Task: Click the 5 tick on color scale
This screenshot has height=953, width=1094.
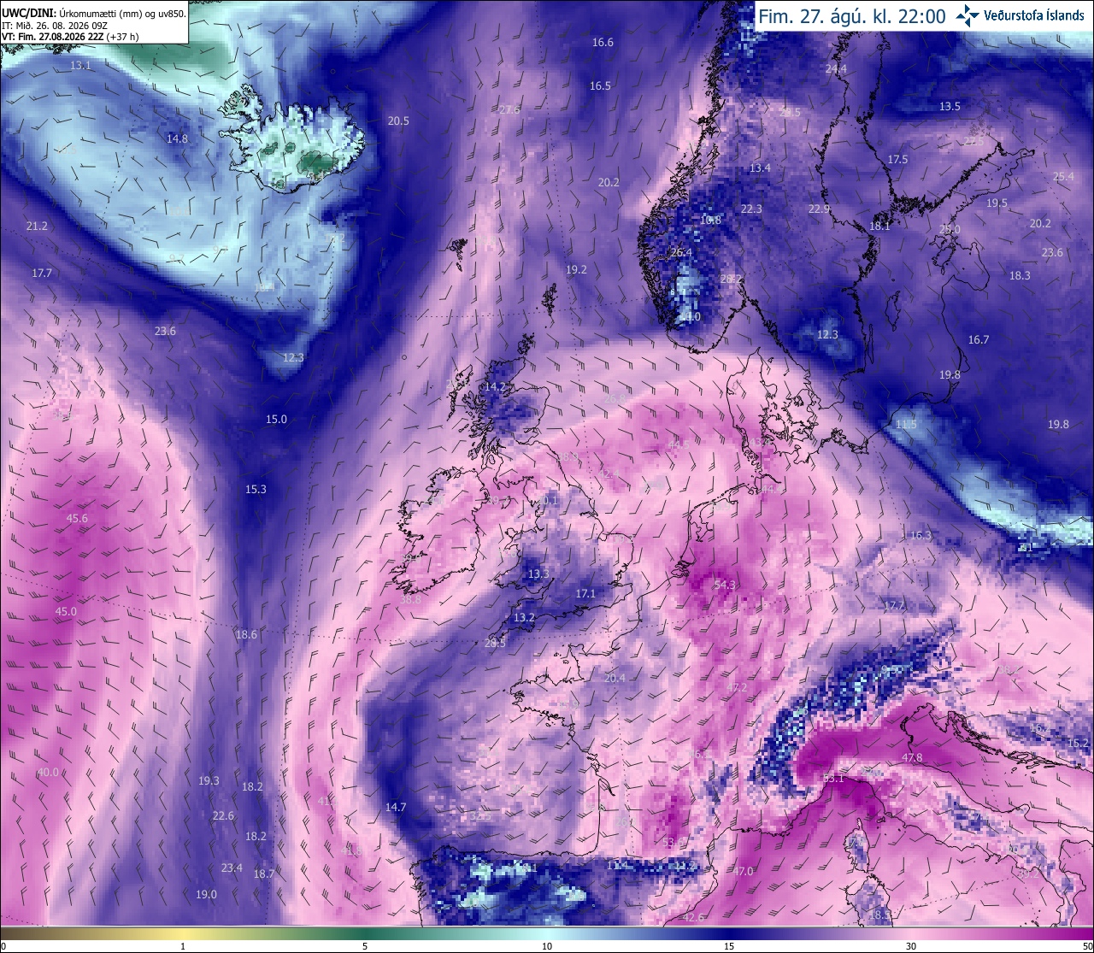Action: (365, 946)
